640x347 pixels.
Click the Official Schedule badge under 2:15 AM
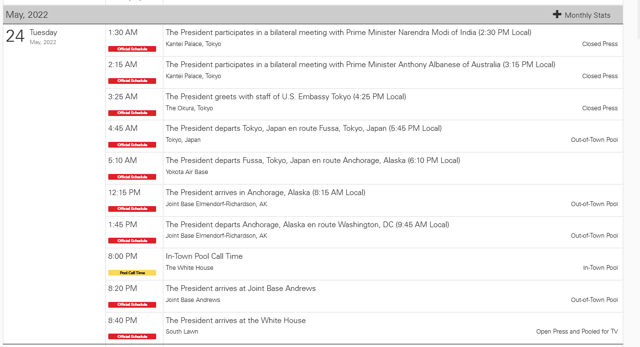point(132,81)
